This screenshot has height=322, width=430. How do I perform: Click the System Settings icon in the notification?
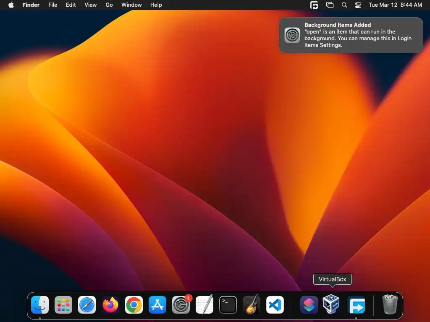tap(292, 35)
